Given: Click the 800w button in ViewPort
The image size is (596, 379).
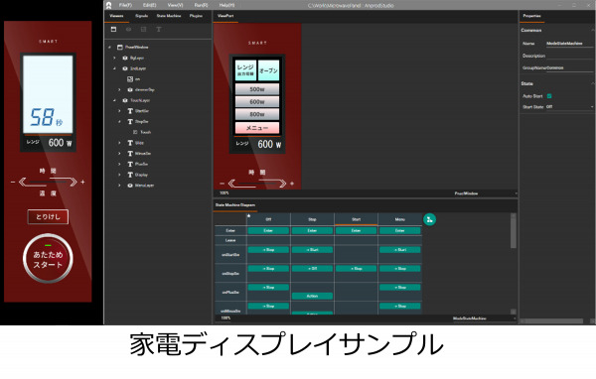Looking at the screenshot, I should click(x=257, y=114).
